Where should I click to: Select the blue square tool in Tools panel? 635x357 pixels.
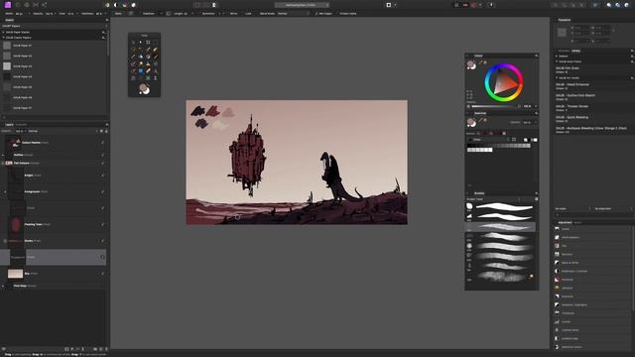(141, 70)
